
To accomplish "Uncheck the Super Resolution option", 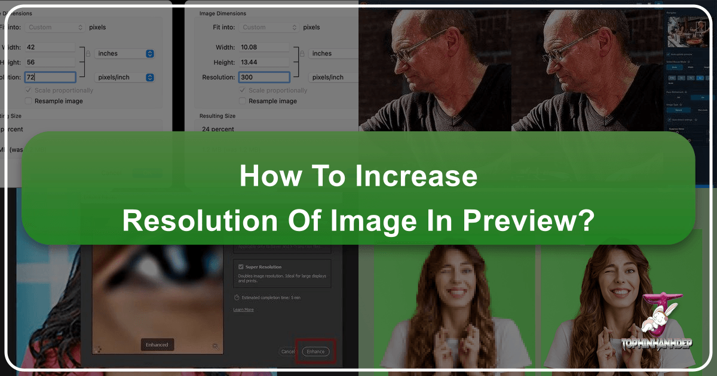I will 241,267.
